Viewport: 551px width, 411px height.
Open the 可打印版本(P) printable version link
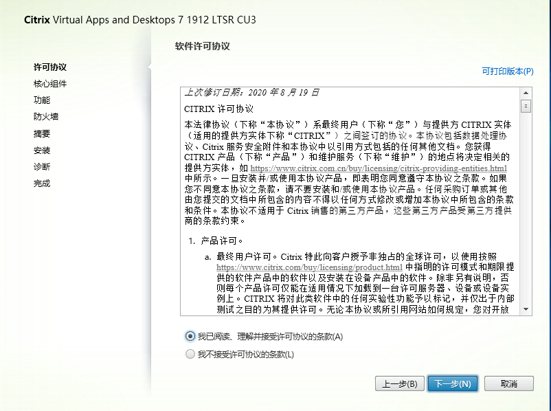507,71
